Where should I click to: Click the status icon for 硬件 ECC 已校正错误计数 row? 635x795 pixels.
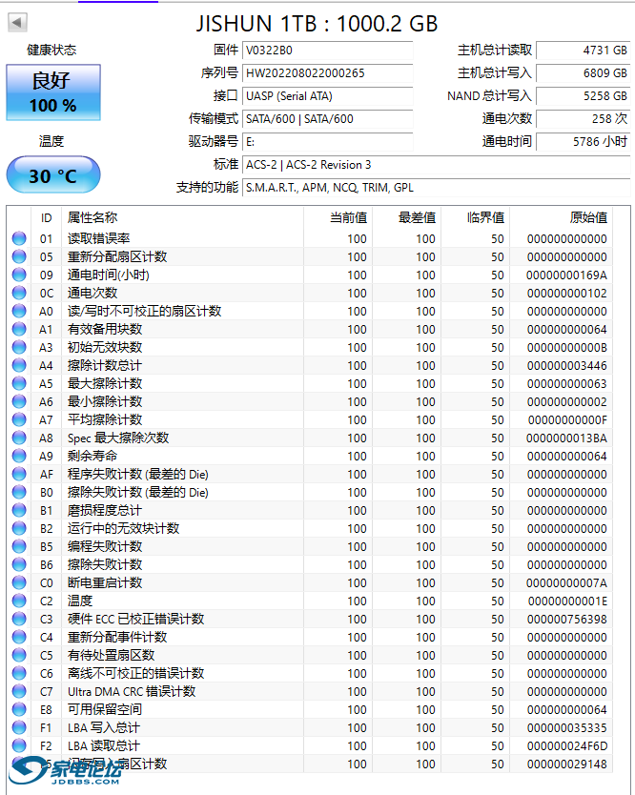19,619
